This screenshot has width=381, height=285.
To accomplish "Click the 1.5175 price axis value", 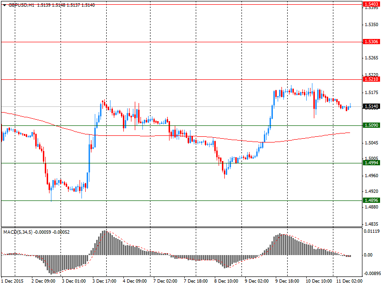I will click(x=371, y=93).
